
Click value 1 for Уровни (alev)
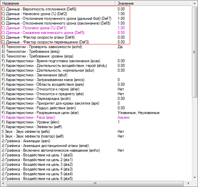pos(119,122)
